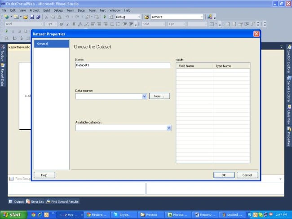292x219 pixels.
Task: Open the Debug menu
Action: 58,10
